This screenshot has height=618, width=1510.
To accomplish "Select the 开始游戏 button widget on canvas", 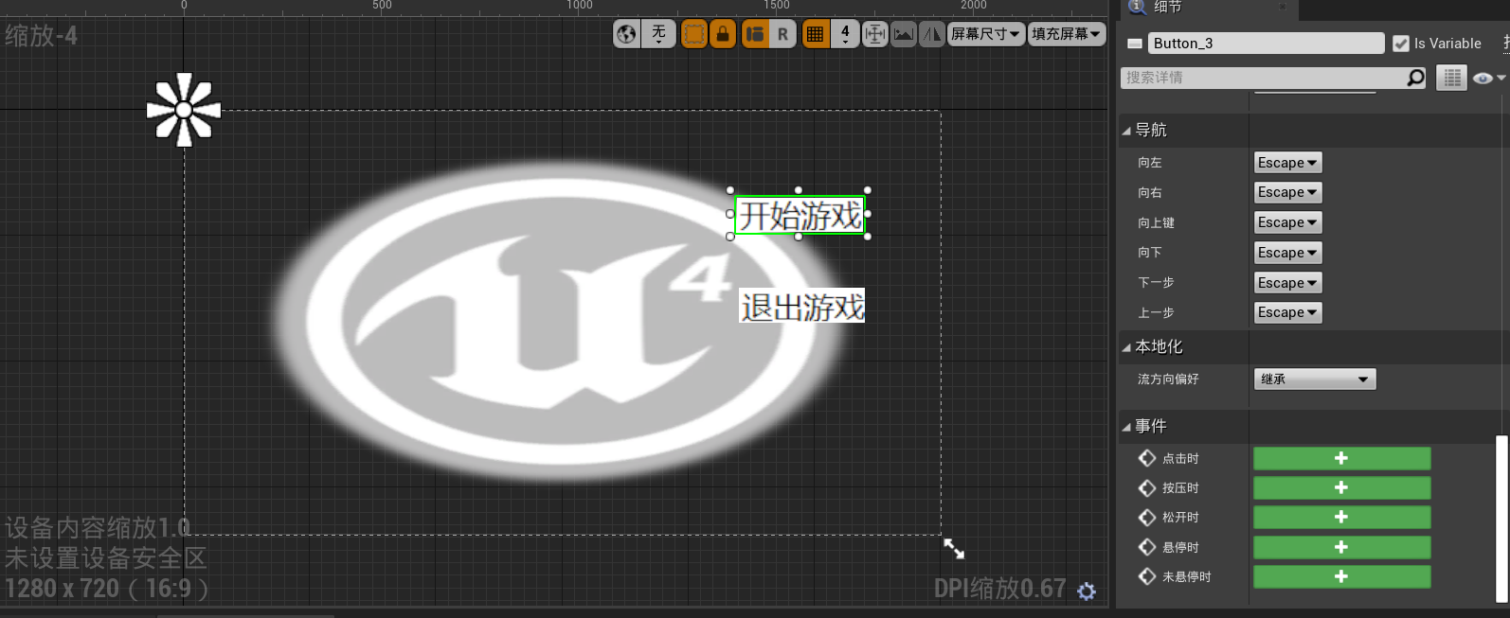I will click(x=800, y=216).
